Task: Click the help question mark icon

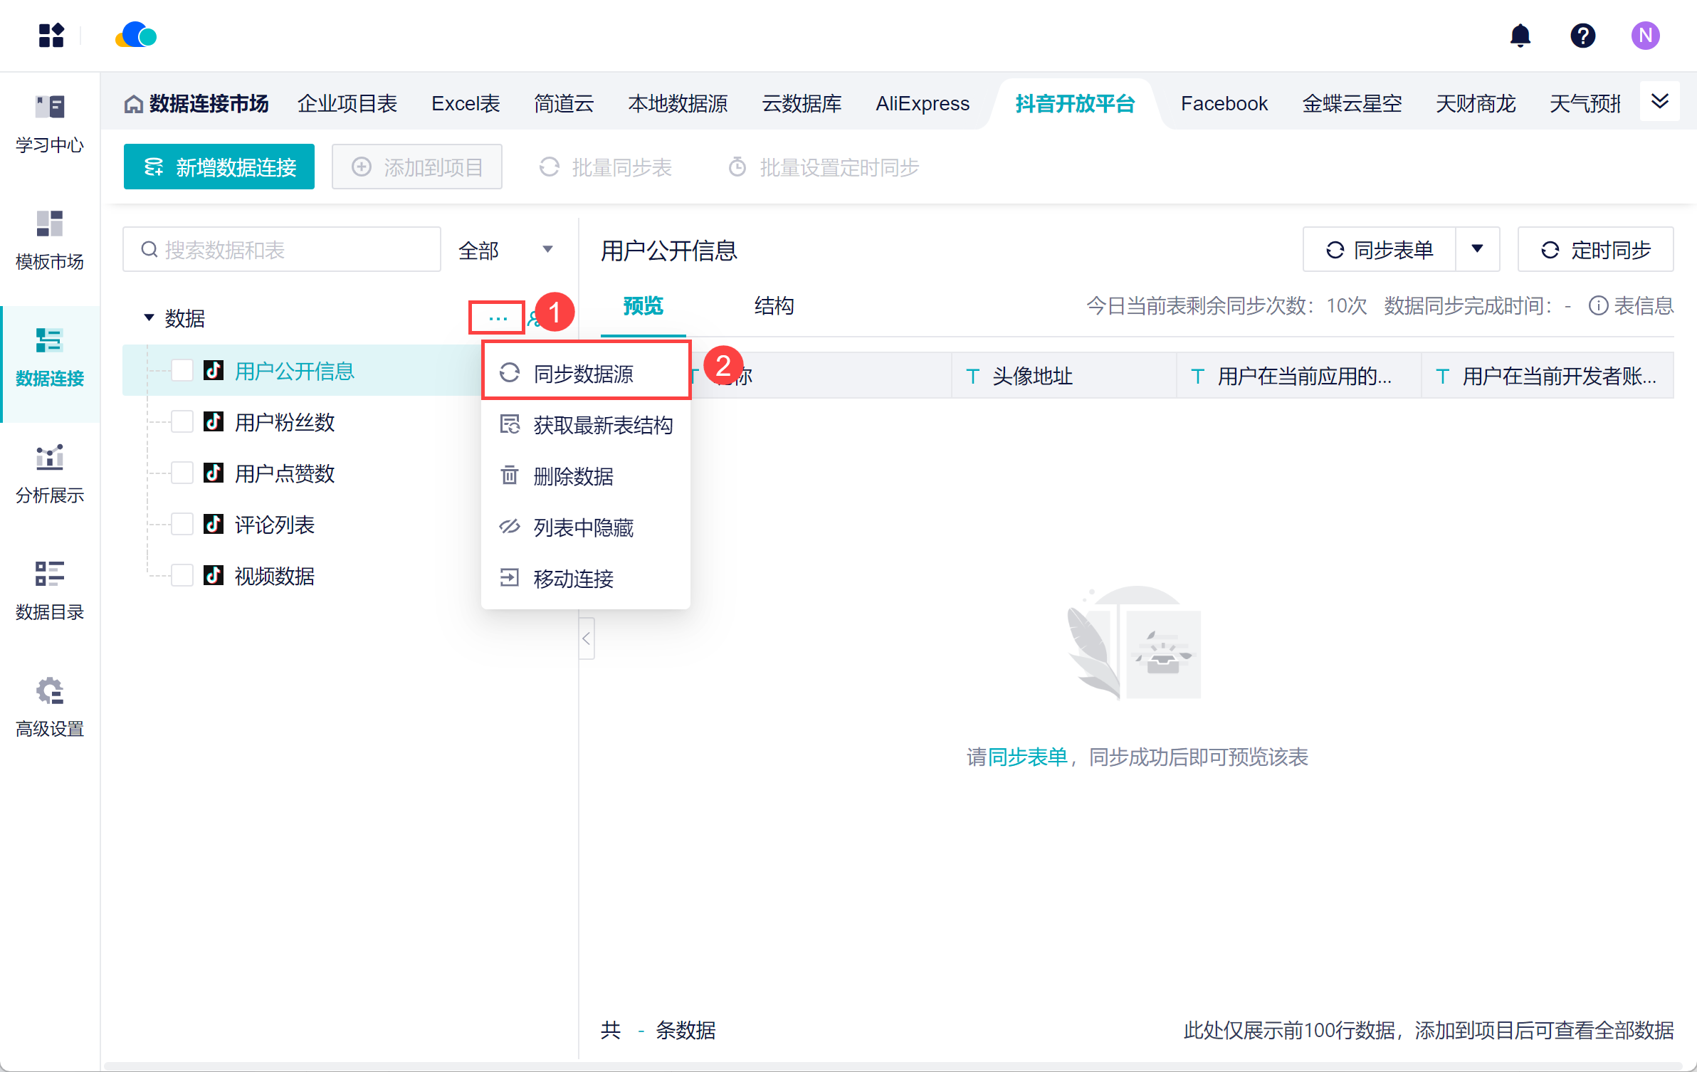Action: [1582, 36]
